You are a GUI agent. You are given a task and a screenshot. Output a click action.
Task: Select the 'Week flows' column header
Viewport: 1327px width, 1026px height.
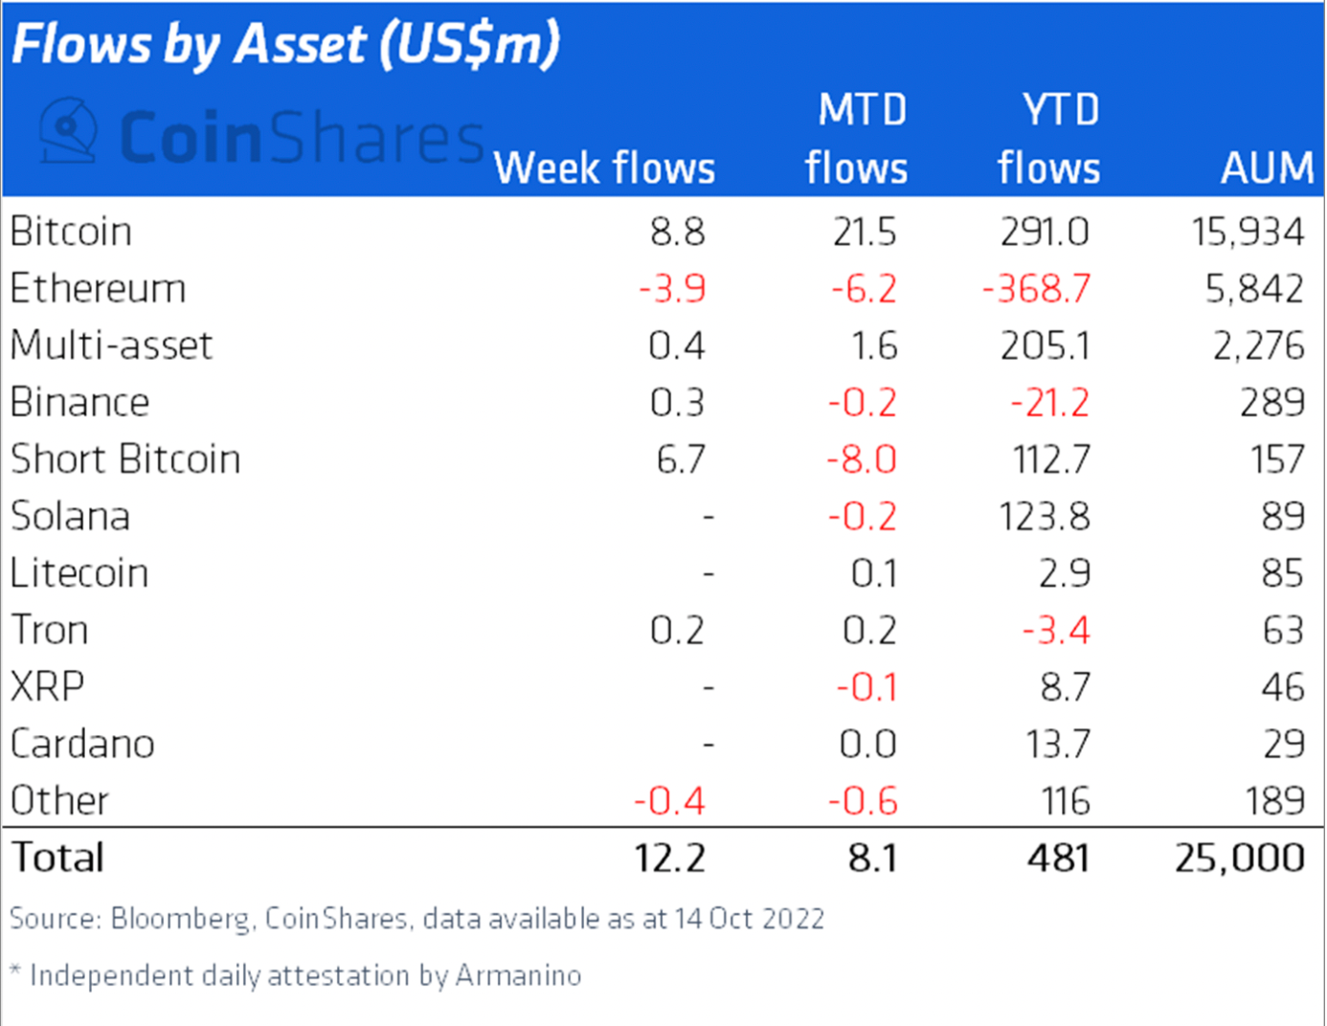pos(604,168)
